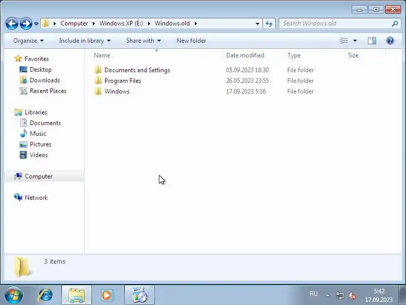Launch Windows Media Player from taskbar

pyautogui.click(x=107, y=295)
